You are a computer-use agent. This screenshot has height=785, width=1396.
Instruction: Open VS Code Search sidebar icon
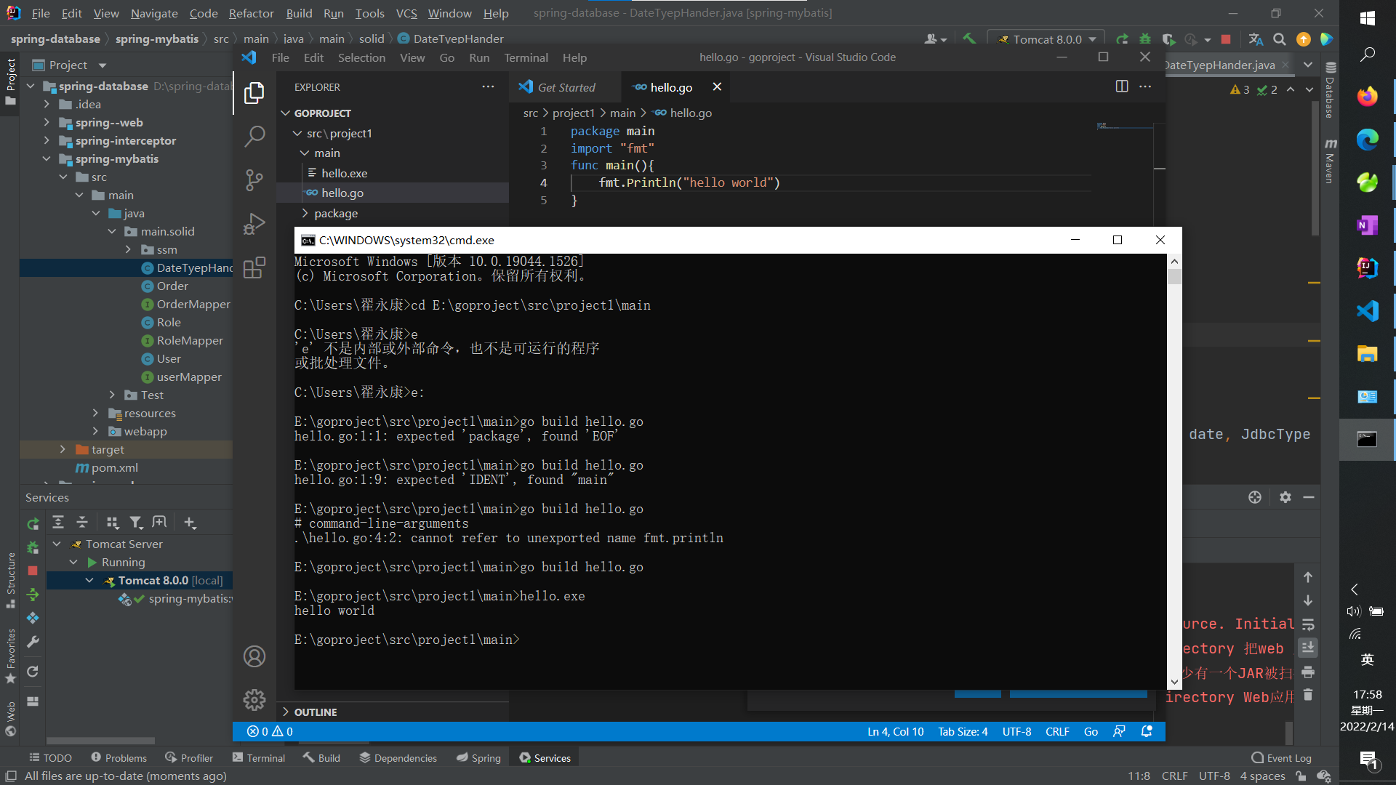click(x=254, y=136)
